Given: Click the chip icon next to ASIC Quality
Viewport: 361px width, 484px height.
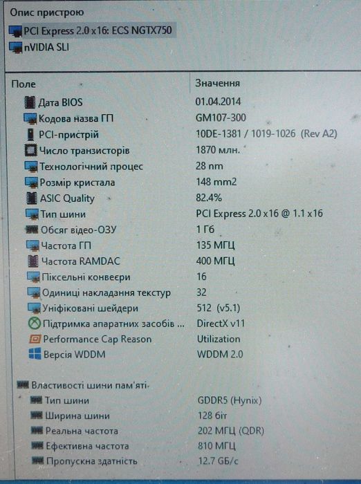Looking at the screenshot, I should point(32,198).
